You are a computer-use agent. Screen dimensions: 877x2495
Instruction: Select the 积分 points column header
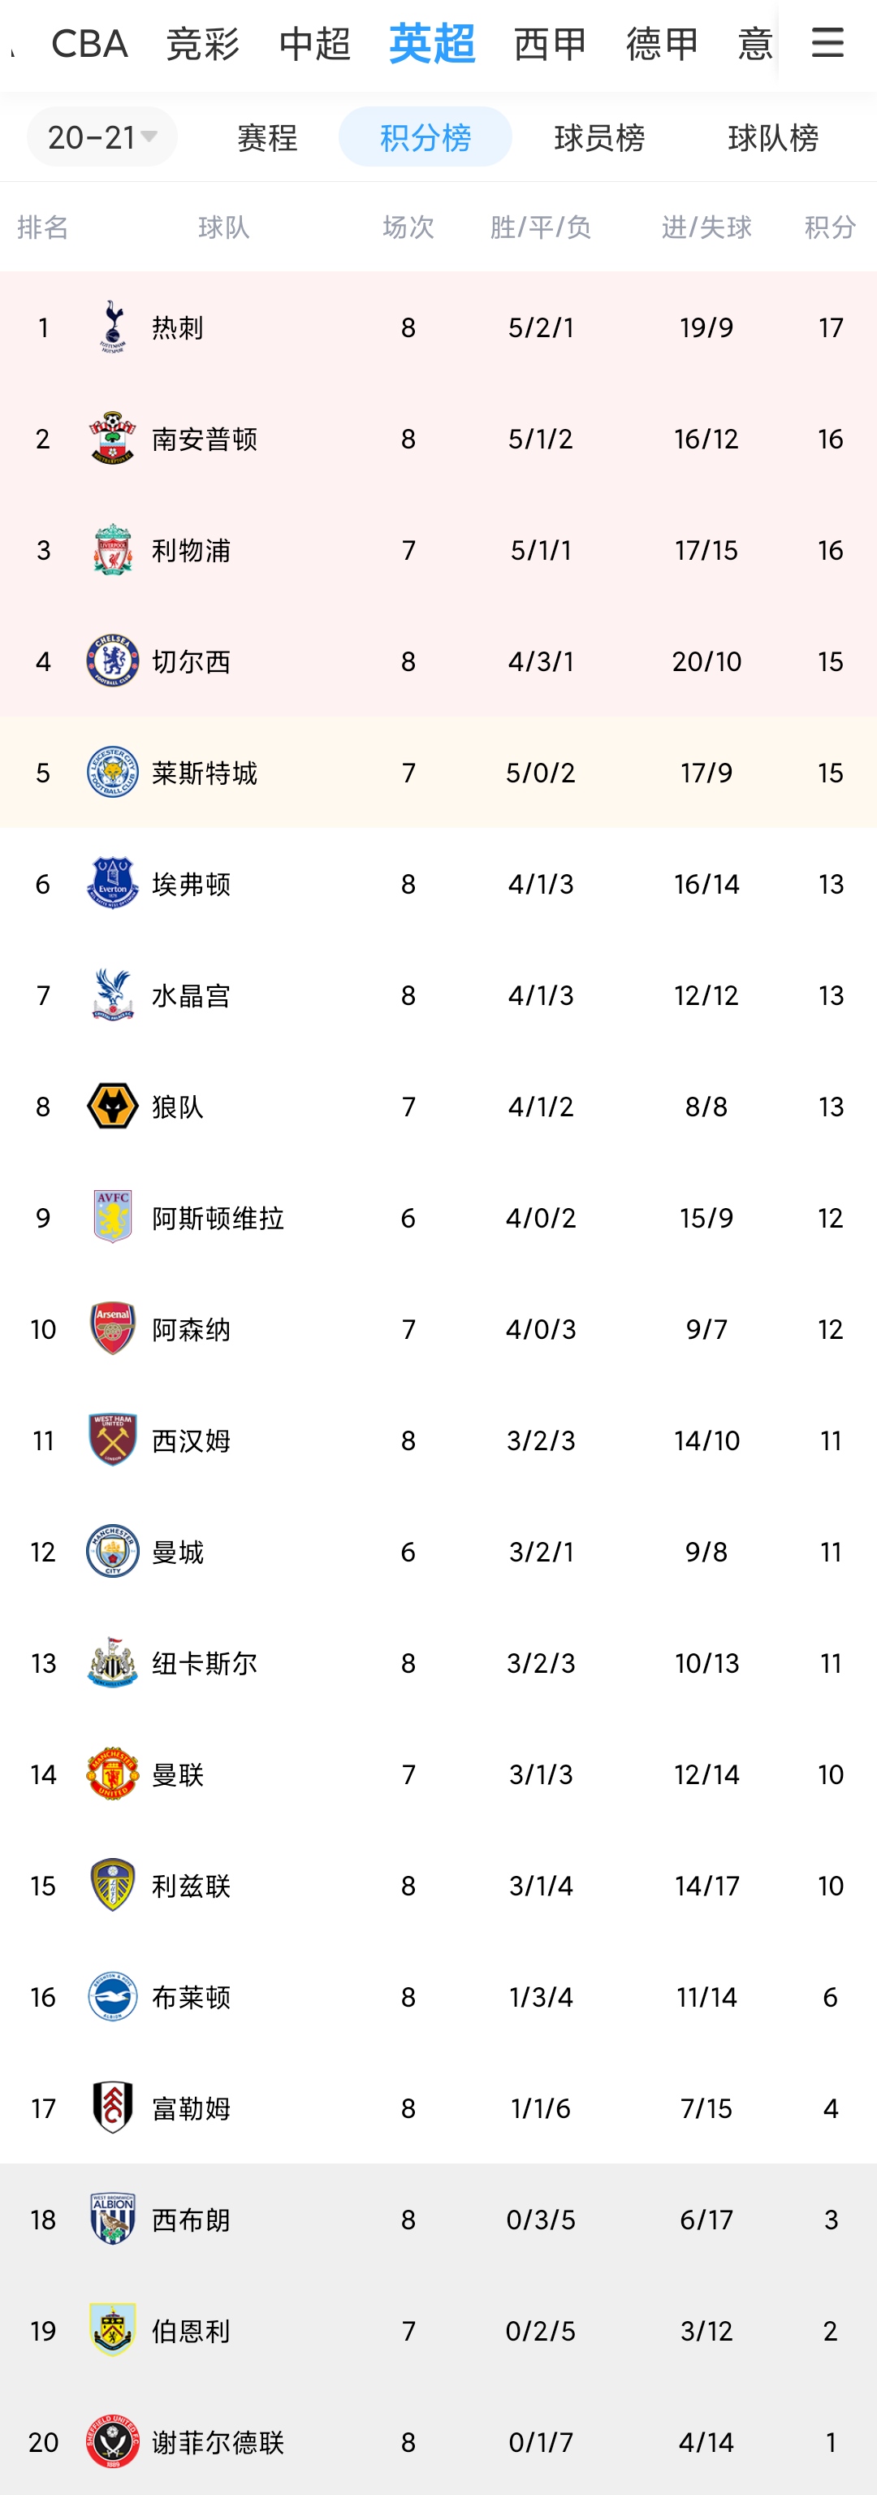coord(831,227)
